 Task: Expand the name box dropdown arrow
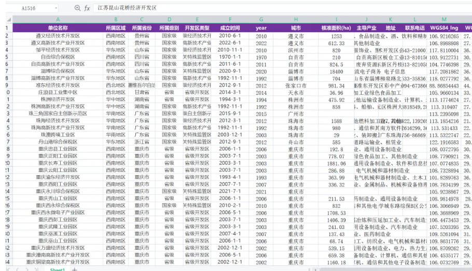(56, 8)
